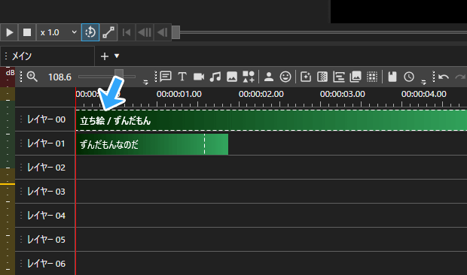Add a text item with T icon
Image resolution: width=467 pixels, height=275 pixels.
pos(182,77)
